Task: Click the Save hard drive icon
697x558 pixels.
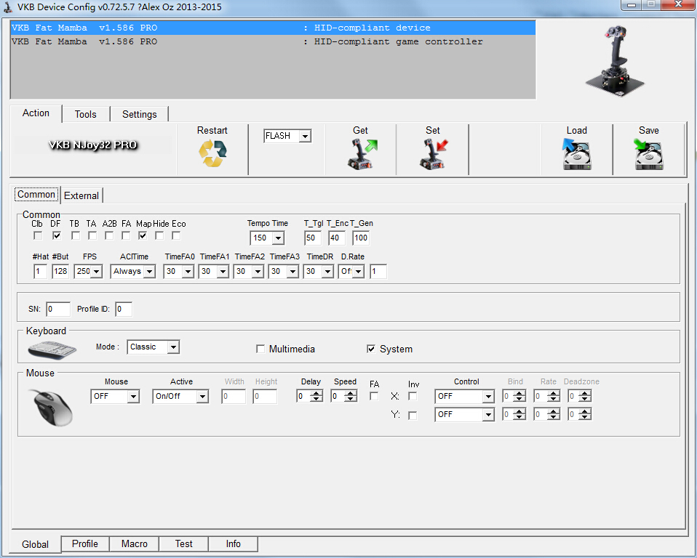Action: click(x=648, y=153)
